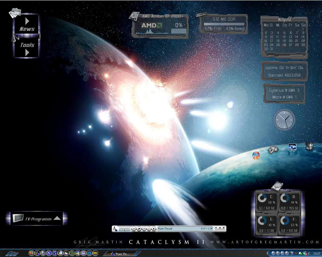Image resolution: width=322 pixels, height=257 pixels.
Task: Adjust the media player volume slider
Action: coord(124,230)
